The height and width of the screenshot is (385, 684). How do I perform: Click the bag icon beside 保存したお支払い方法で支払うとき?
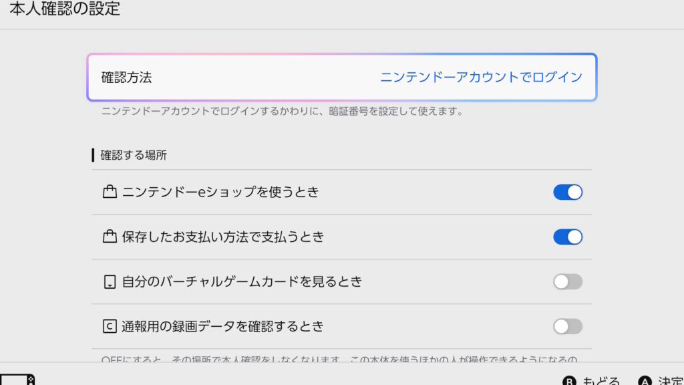click(x=110, y=237)
